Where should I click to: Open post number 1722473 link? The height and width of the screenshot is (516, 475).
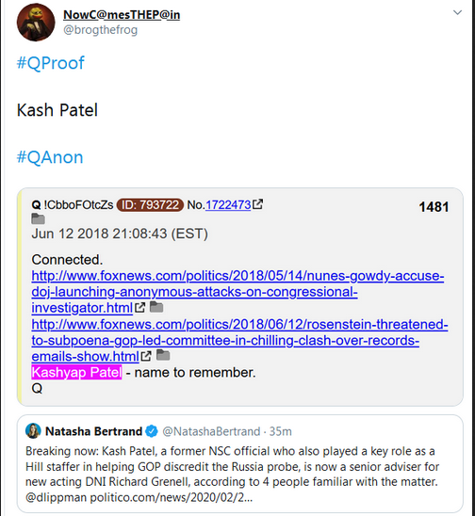click(x=228, y=204)
